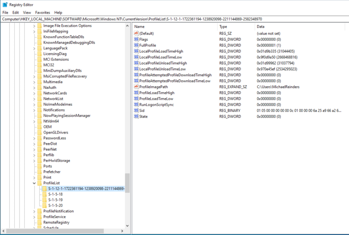The height and width of the screenshot is (235, 349).
Task: Select the S-1-5-19 profile folder icon
Action: click(45, 200)
